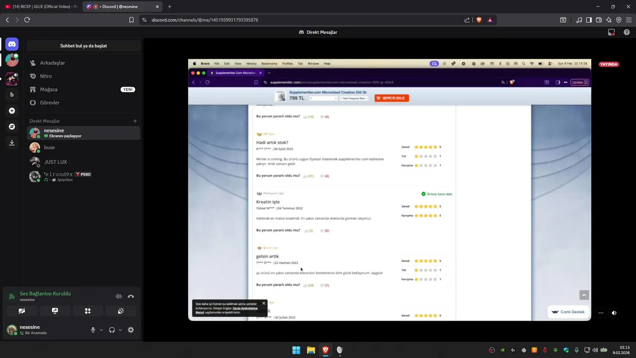Open conversation with nesesine

tap(83, 133)
